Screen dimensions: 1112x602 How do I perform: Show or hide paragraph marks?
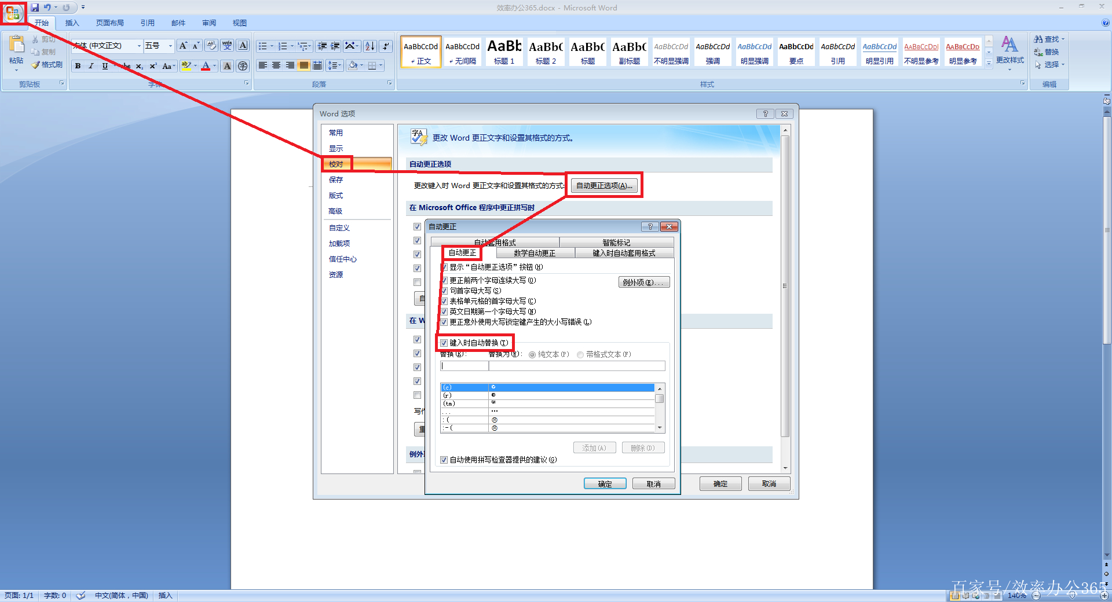point(386,46)
